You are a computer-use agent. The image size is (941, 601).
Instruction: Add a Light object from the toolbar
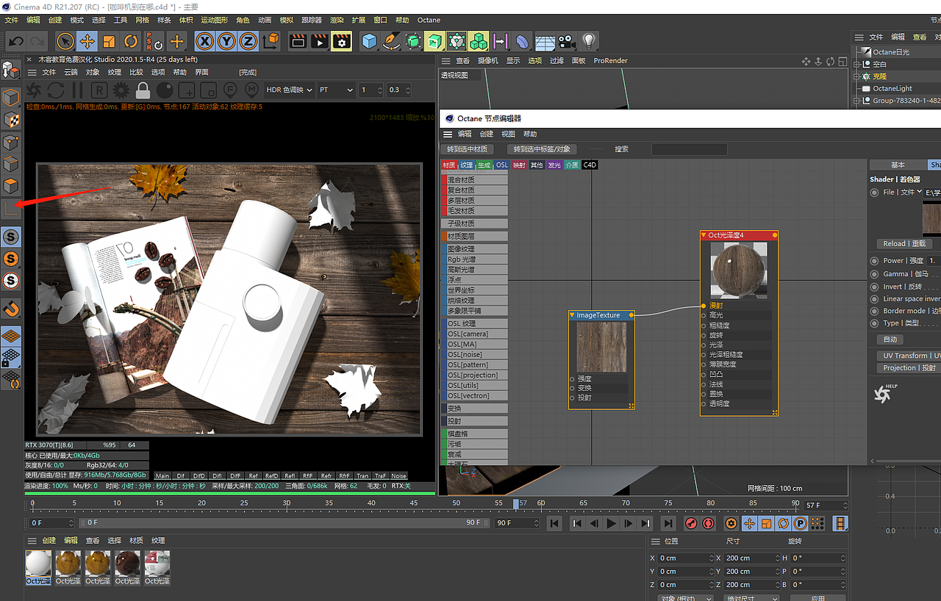[588, 41]
